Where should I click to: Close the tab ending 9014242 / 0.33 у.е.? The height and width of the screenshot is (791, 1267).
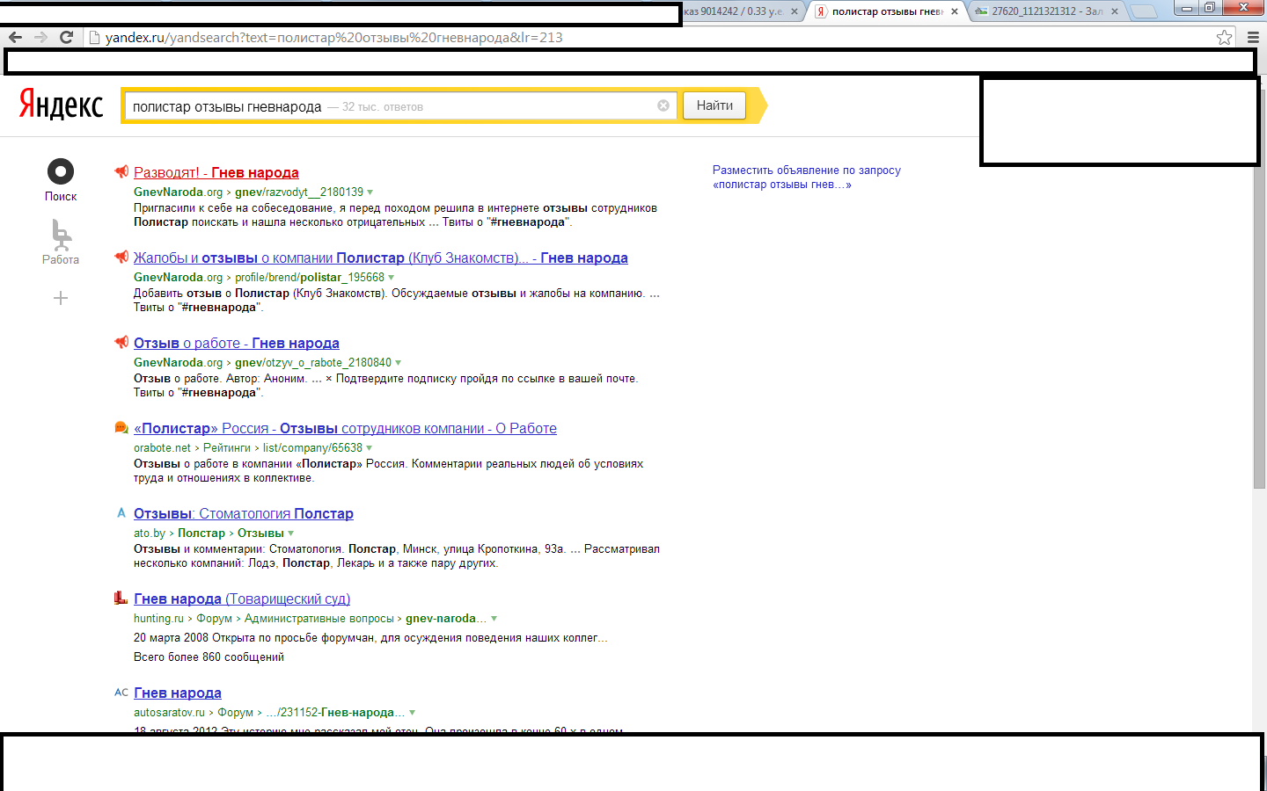coord(794,11)
